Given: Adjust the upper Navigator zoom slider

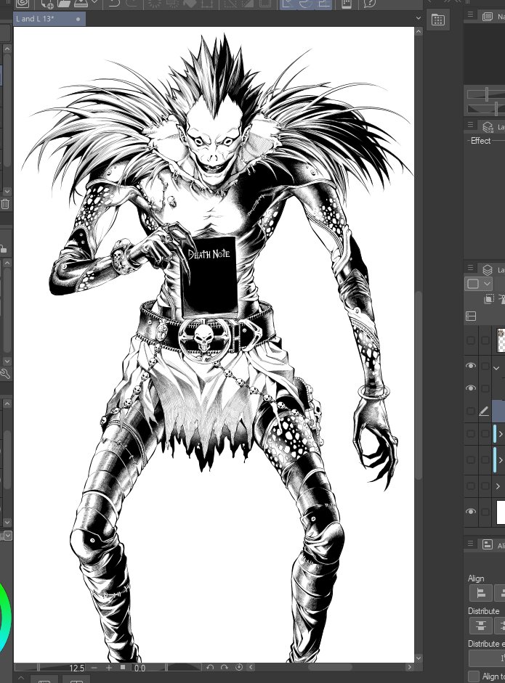Looking at the screenshot, I should point(486,94).
